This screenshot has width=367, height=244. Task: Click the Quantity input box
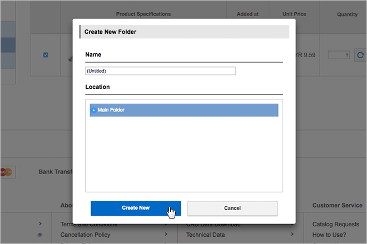(x=339, y=55)
